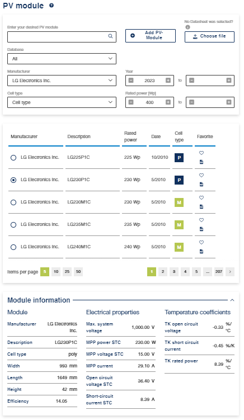Jump to last page 207
The image size is (244, 420).
coord(219,272)
